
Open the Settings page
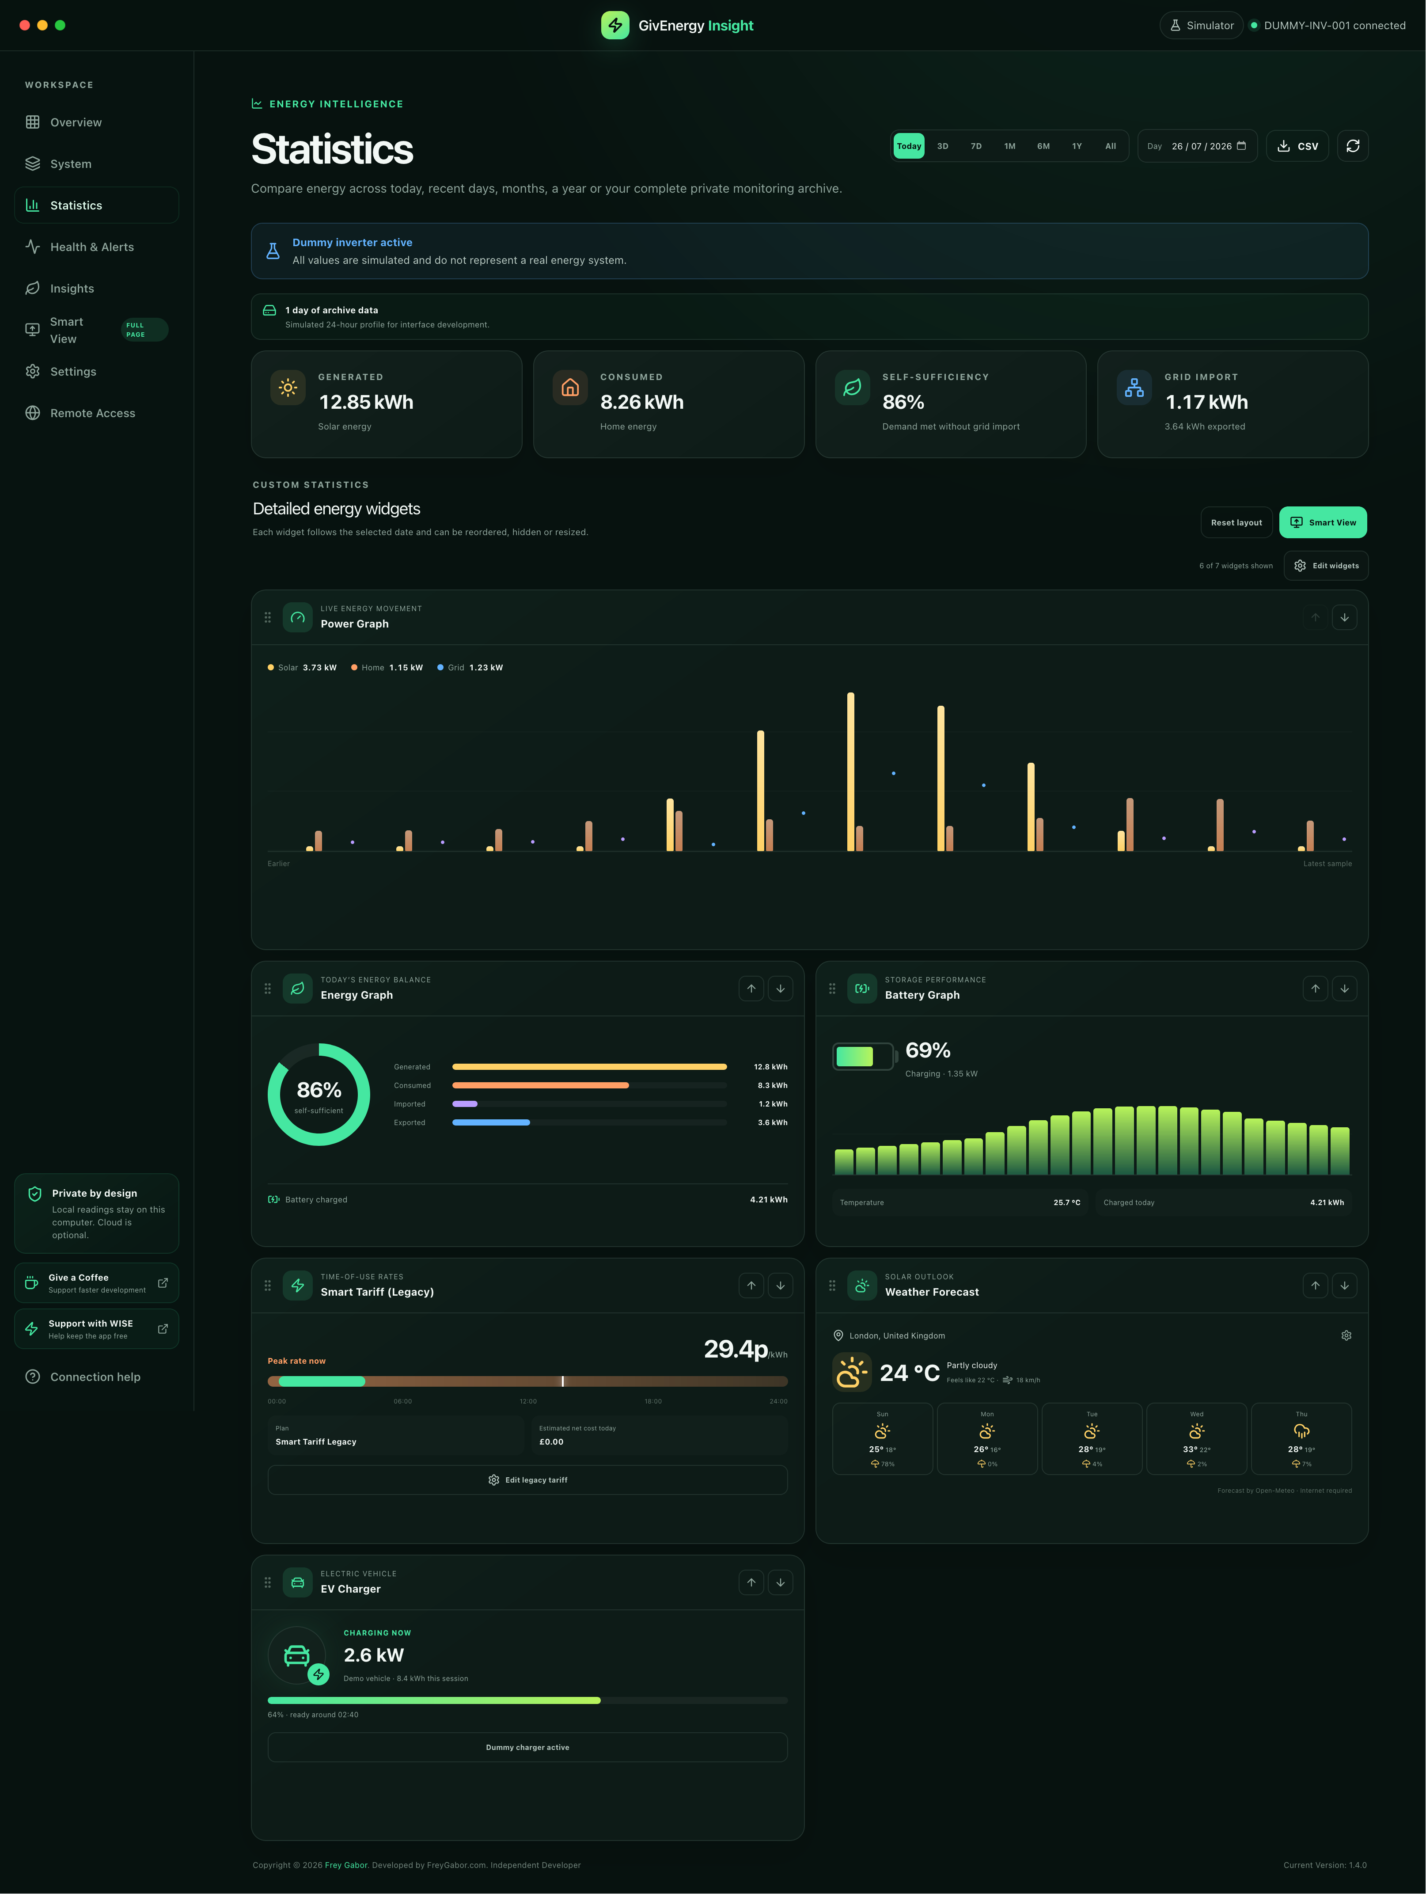pos(97,372)
